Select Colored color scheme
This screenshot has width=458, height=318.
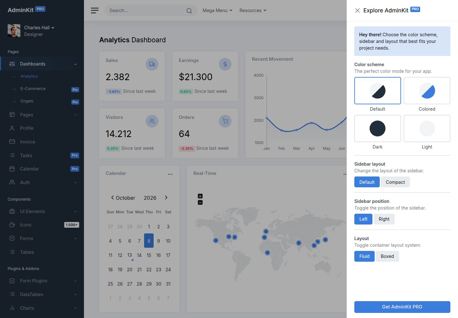427,91
